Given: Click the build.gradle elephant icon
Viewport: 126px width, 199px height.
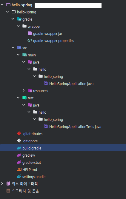Looking at the screenshot, I should (x=19, y=148).
